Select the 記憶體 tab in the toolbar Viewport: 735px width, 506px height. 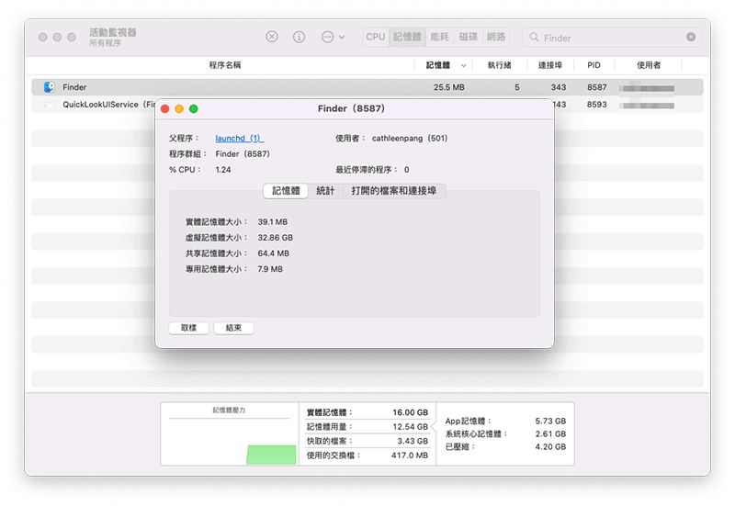(x=407, y=37)
